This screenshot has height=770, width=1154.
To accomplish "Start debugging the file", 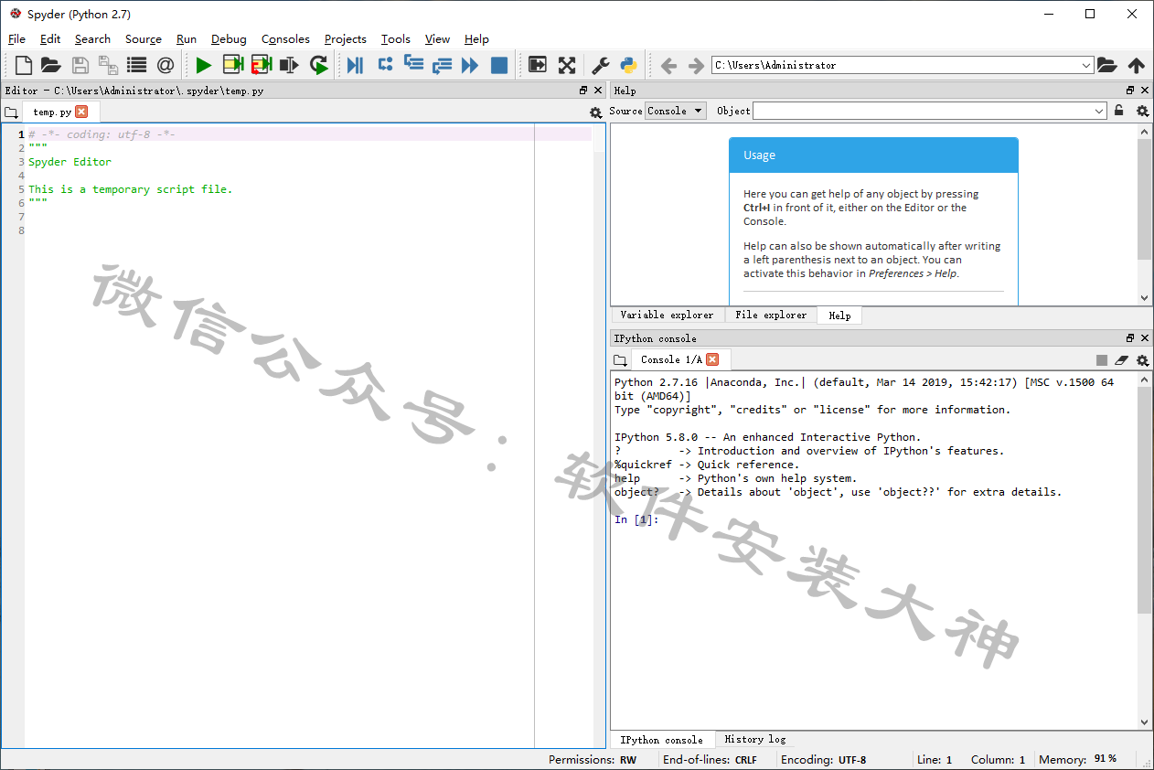I will [356, 65].
